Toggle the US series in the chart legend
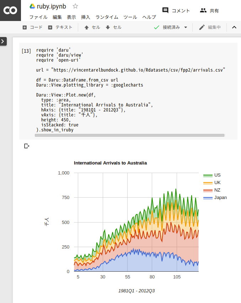241x303 pixels. coord(217,175)
